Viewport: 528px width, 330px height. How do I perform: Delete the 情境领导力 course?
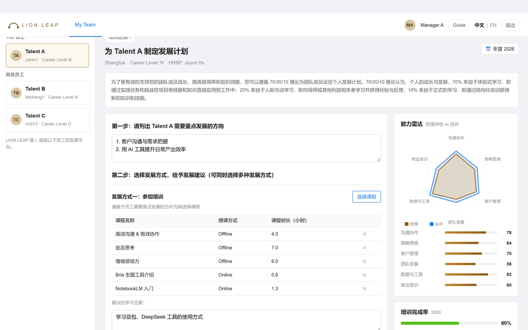364,261
